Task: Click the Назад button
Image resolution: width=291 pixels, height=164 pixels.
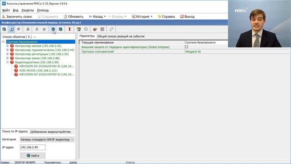Action: tap(96, 16)
